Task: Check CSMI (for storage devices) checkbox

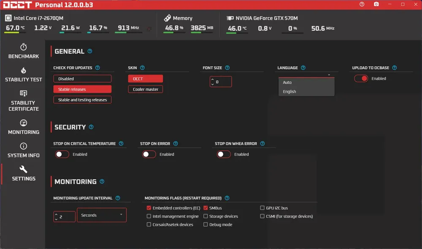Action: click(x=262, y=216)
